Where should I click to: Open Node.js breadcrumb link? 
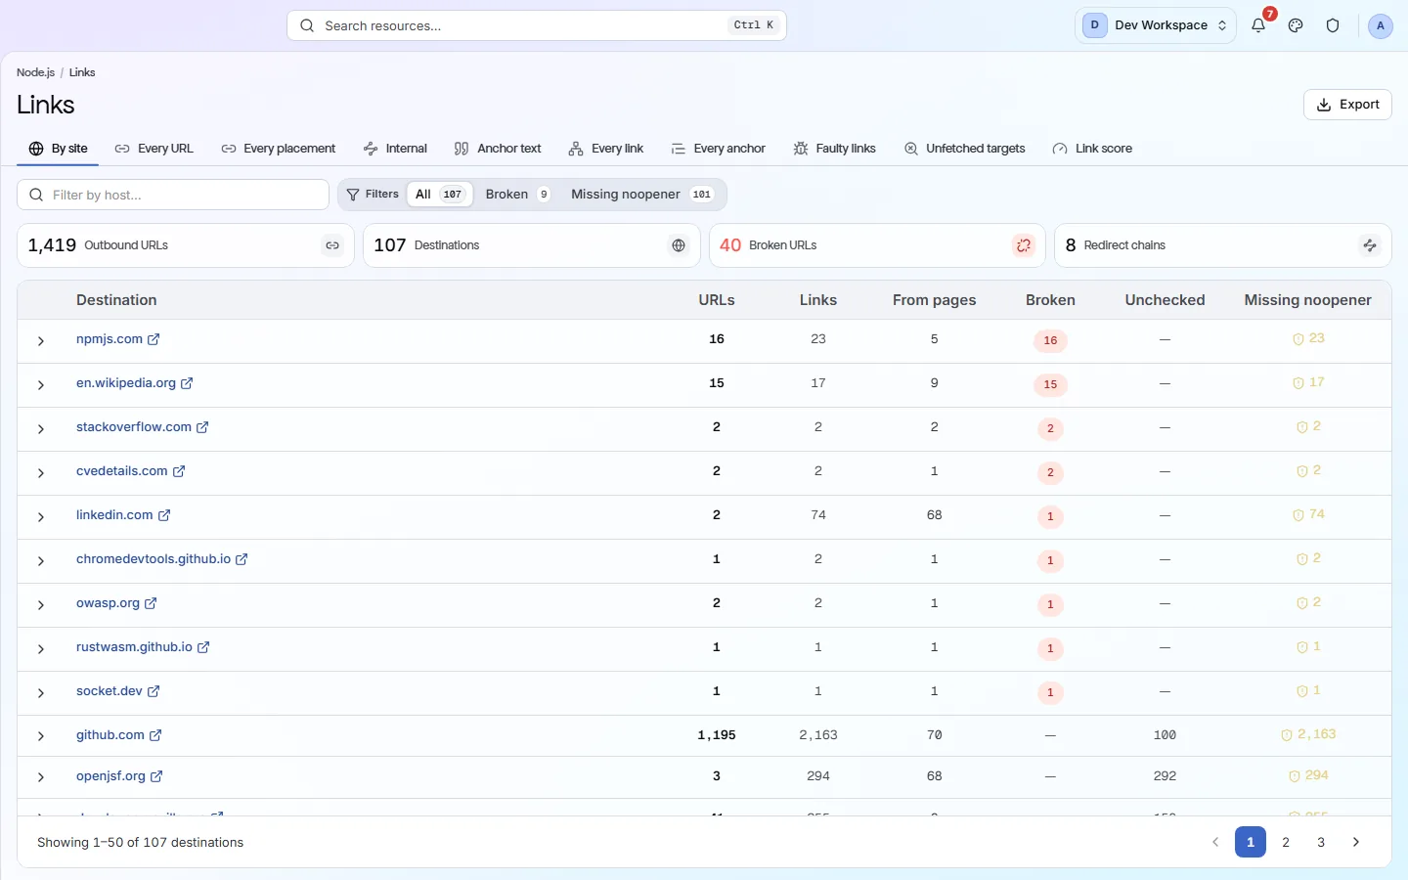[x=35, y=72]
